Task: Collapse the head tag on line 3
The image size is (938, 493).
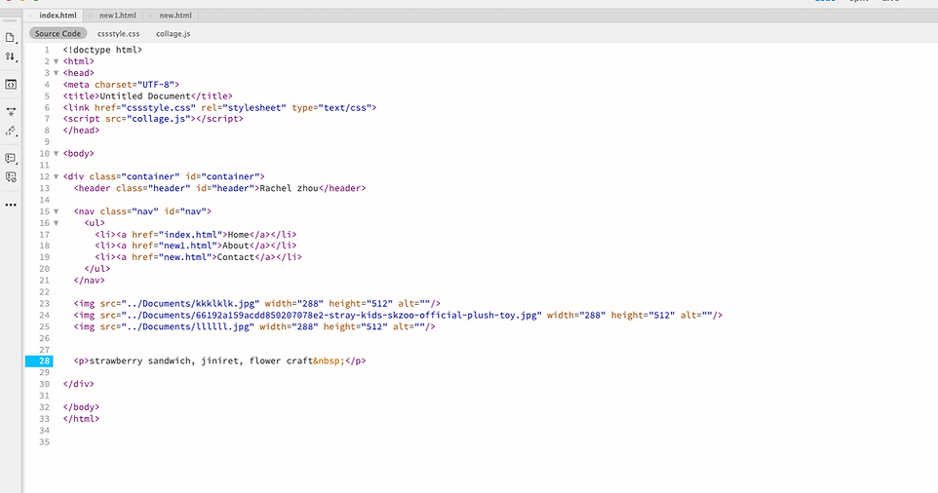Action: 57,73
